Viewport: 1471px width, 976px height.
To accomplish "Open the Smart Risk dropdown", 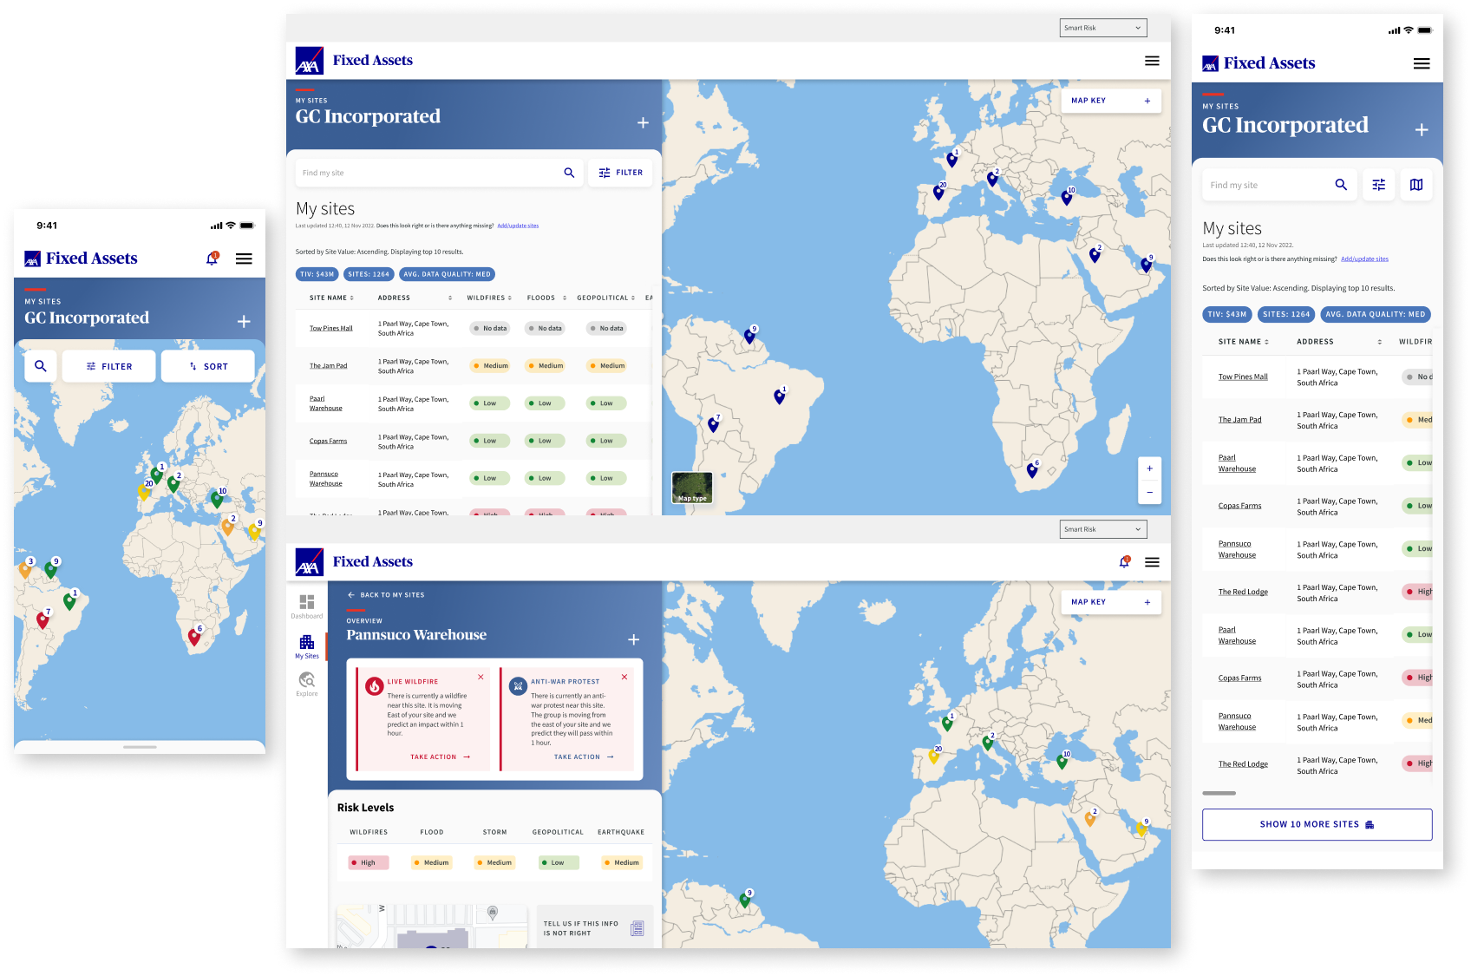I will [x=1102, y=27].
